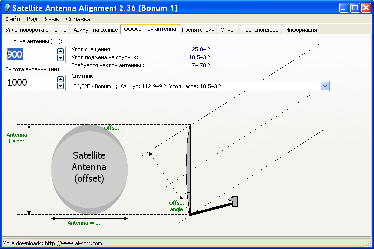
Task: Expand the satellite selection dropdown
Action: (325, 86)
